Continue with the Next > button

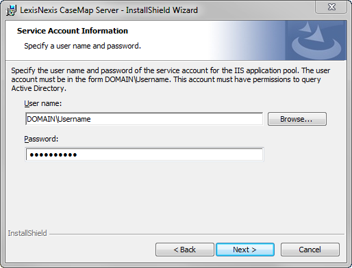pos(245,250)
